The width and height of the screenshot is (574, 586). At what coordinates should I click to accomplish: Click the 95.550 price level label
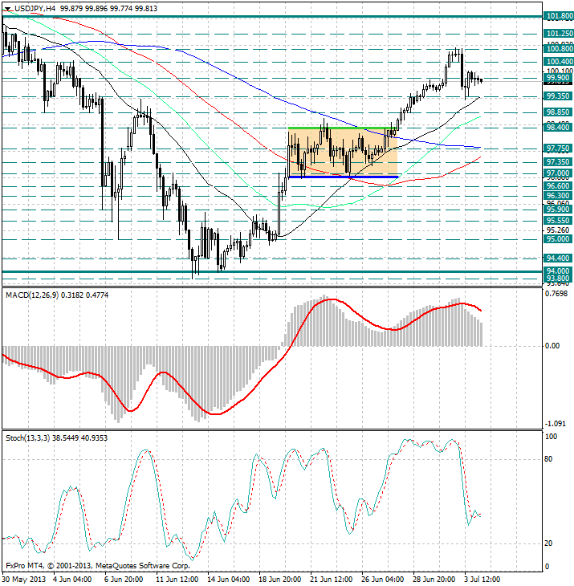point(558,221)
